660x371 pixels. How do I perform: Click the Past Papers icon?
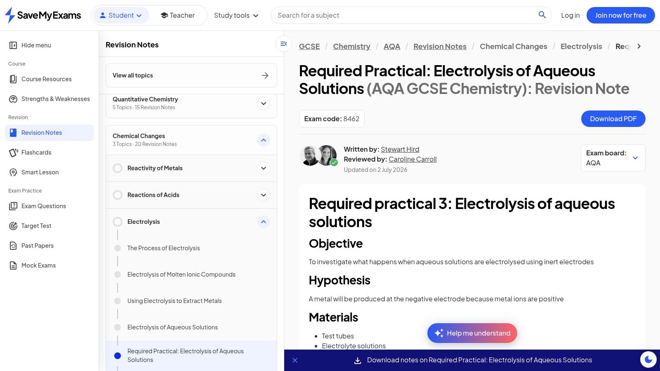[13, 246]
